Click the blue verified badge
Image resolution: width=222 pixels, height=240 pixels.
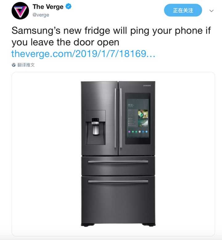click(68, 6)
